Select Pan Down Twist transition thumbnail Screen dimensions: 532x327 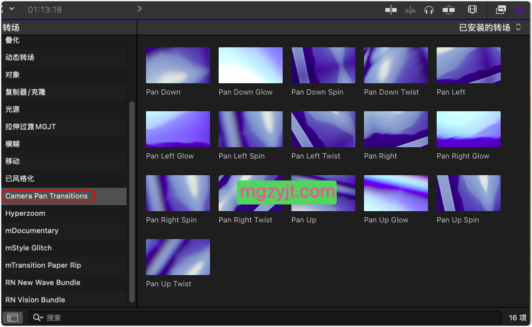point(395,65)
